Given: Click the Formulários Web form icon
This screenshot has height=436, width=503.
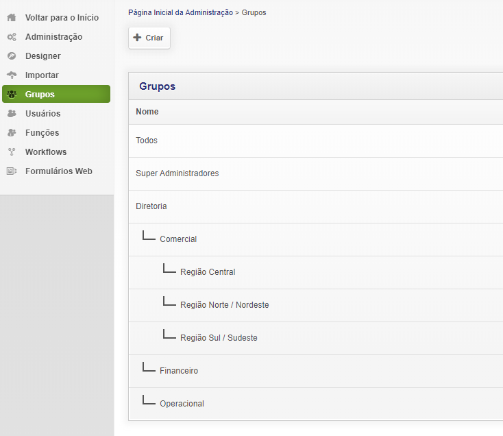Looking at the screenshot, I should click(12, 171).
